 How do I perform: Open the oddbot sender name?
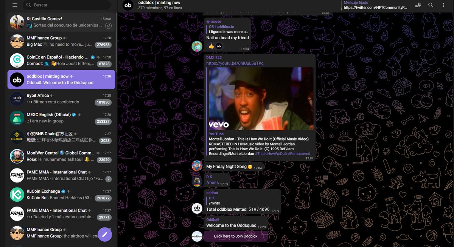212,193
